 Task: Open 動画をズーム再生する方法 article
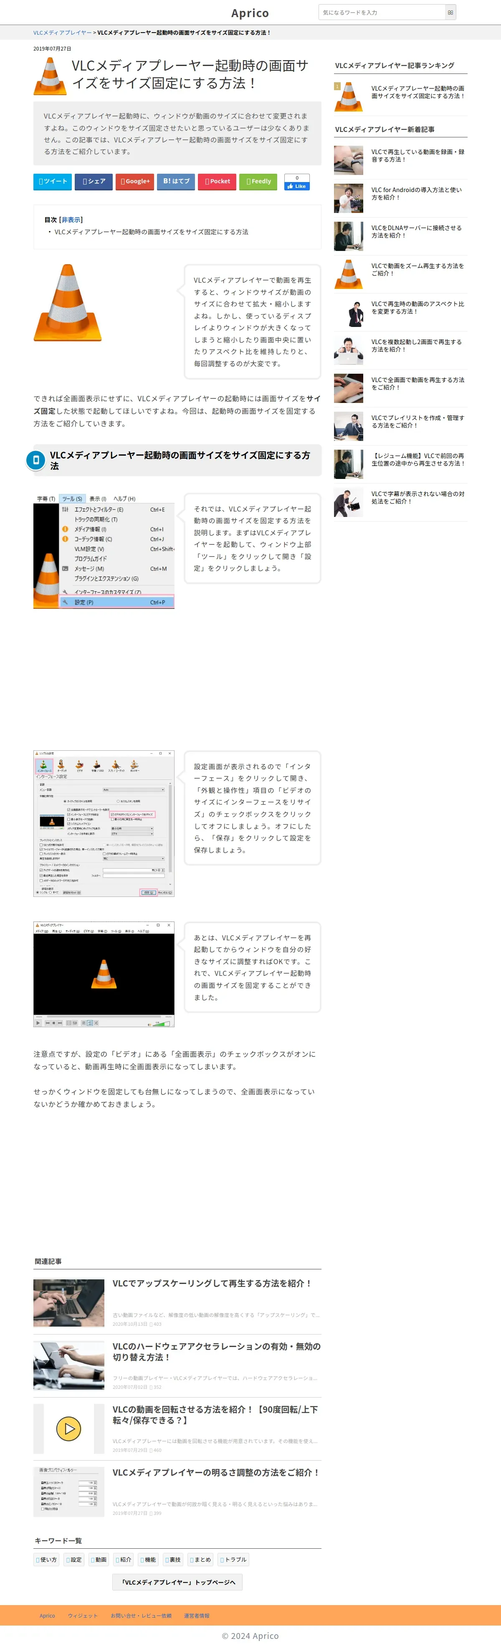click(418, 270)
